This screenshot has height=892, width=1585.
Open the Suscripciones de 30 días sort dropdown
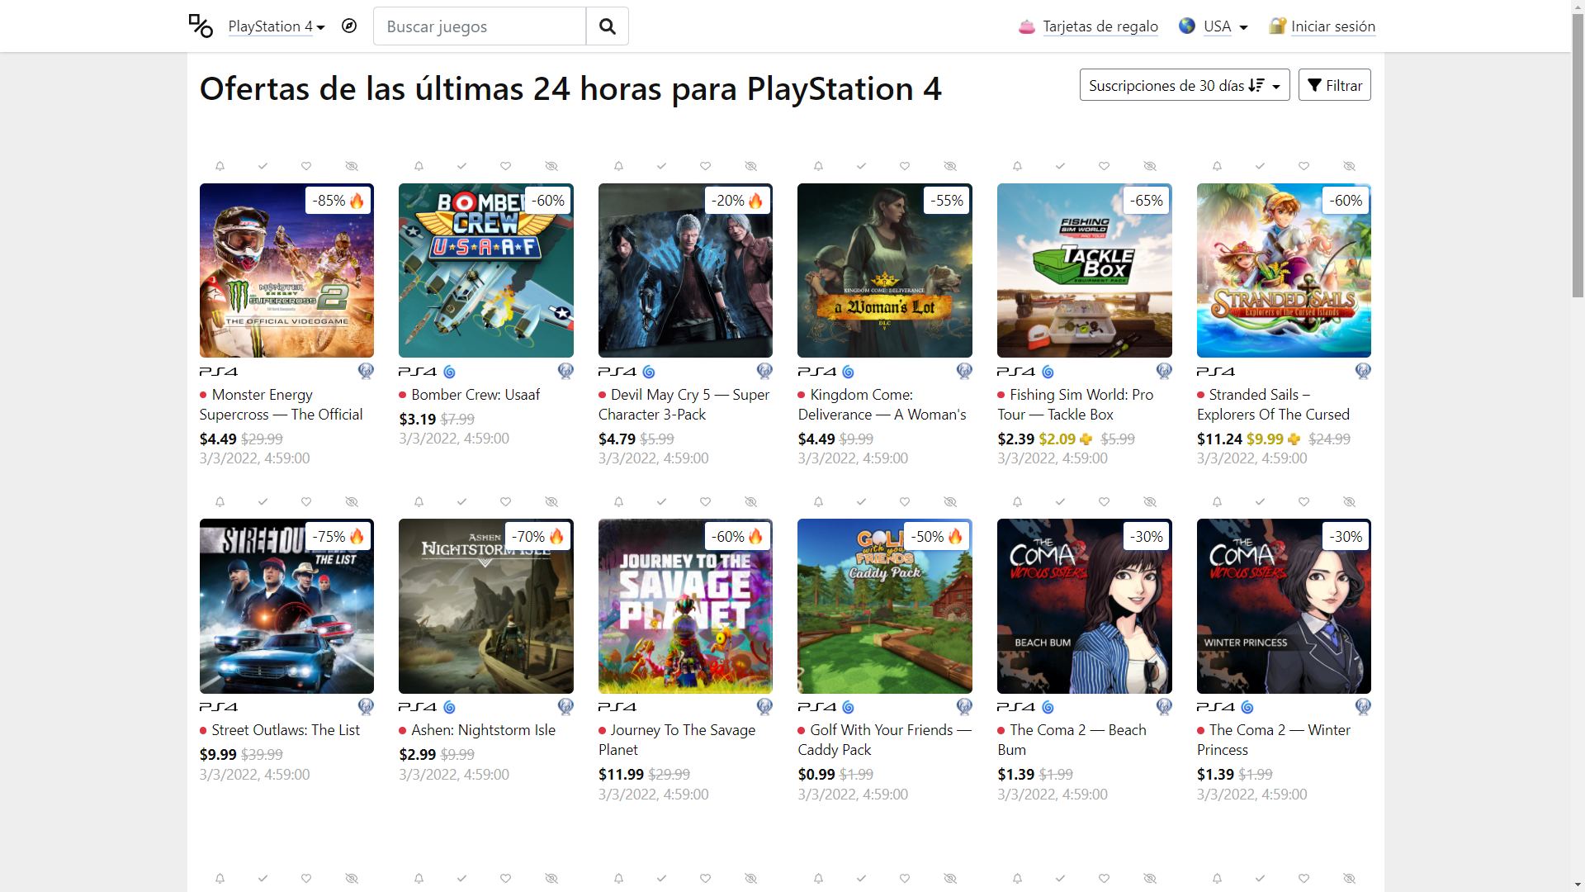pos(1185,85)
